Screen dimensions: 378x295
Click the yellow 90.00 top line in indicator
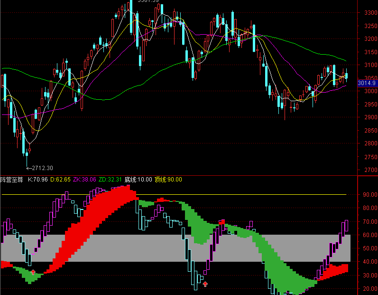(174, 194)
